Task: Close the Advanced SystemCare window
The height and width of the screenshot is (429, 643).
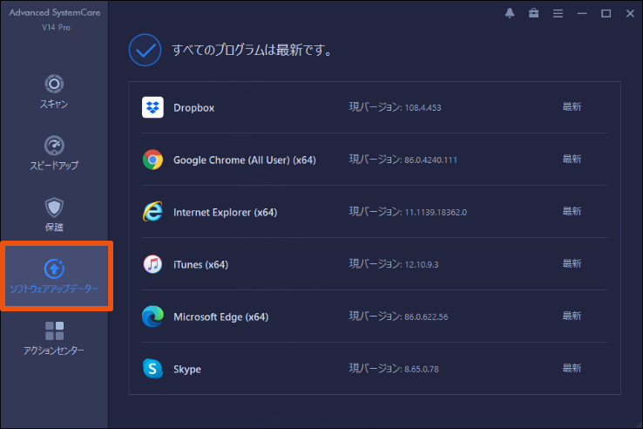Action: pos(630,14)
